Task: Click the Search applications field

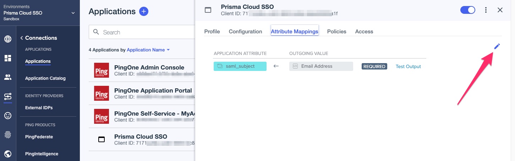Action: (x=142, y=32)
